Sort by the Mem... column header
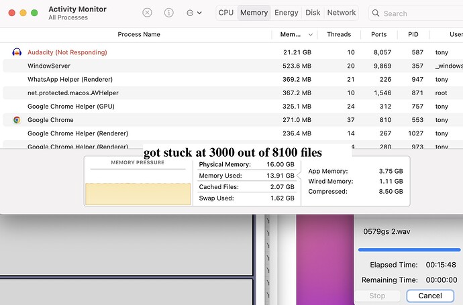The height and width of the screenshot is (305, 463). click(291, 34)
